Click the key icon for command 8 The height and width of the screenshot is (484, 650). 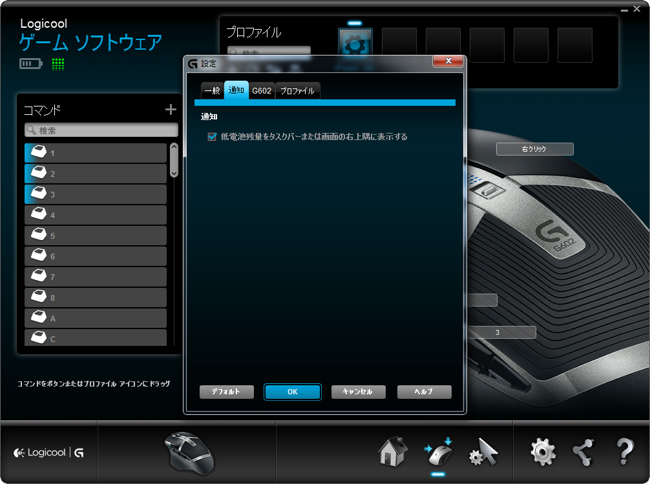coord(39,297)
